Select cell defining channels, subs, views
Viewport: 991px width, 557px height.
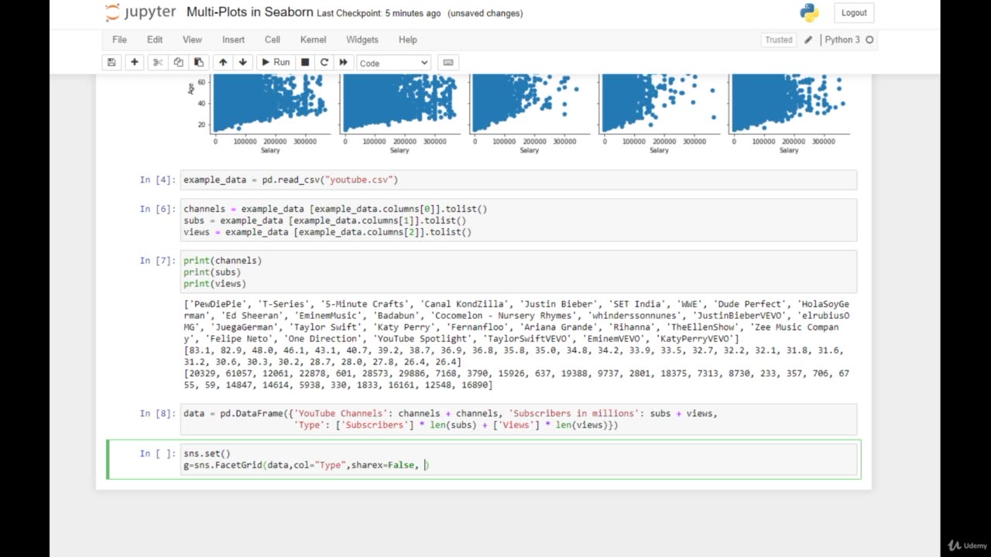coord(519,220)
